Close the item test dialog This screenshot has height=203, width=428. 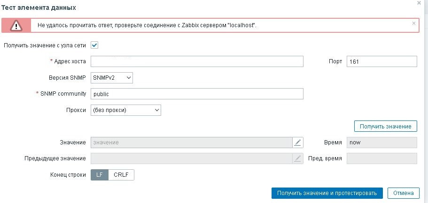click(x=419, y=3)
